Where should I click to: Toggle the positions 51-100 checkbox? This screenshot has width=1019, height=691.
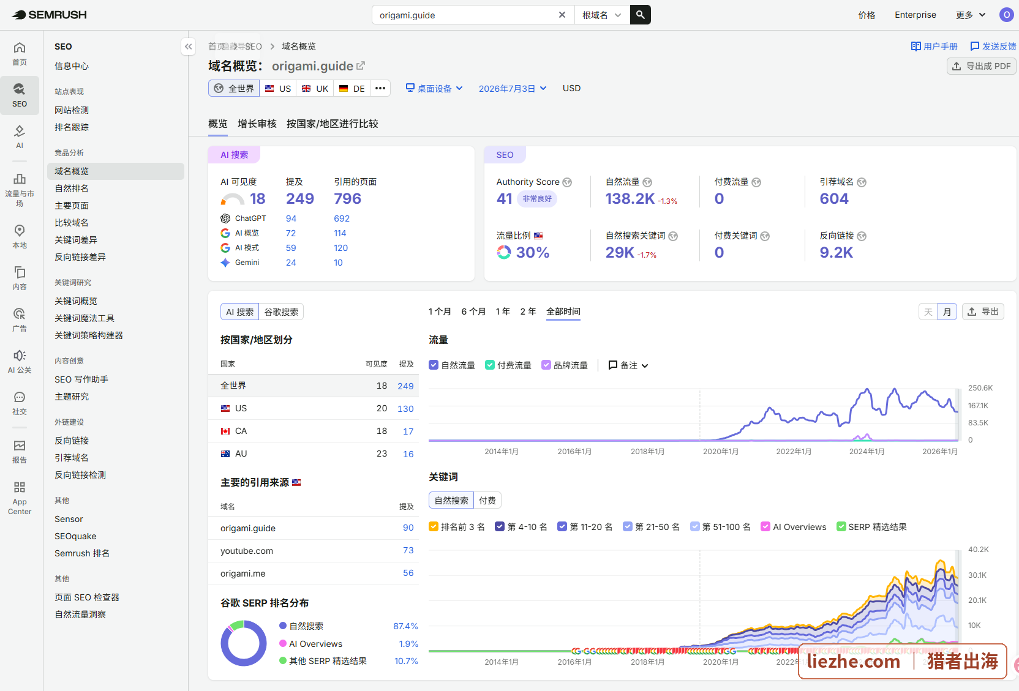(x=694, y=526)
